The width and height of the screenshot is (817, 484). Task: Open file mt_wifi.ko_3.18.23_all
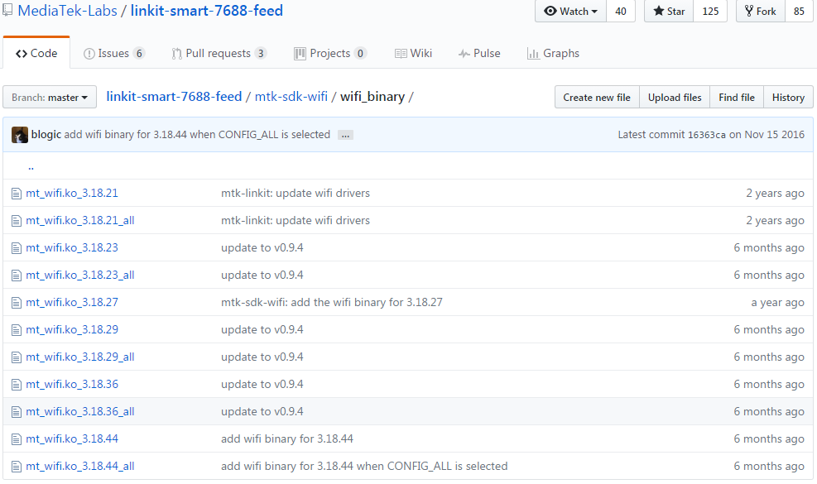pyautogui.click(x=80, y=275)
